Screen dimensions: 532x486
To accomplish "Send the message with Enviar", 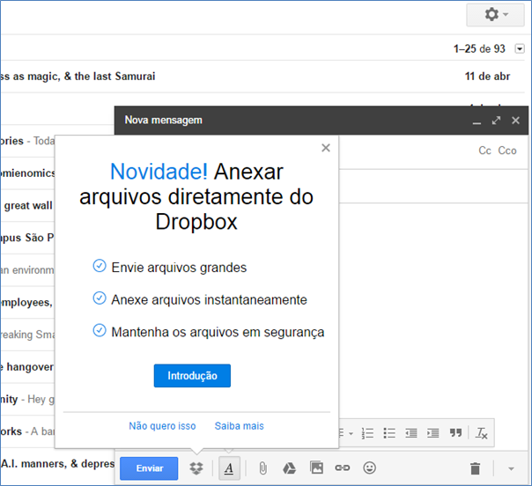I will point(149,468).
